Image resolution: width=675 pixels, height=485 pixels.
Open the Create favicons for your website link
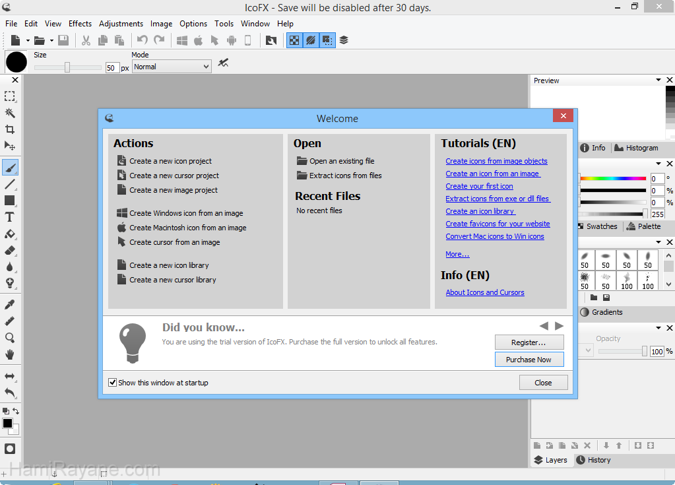coord(498,224)
